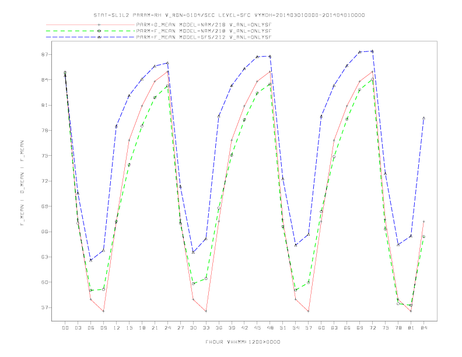The image size is (462, 357).
Task: Click the red solid line sample in legend
Action: [x=90, y=25]
